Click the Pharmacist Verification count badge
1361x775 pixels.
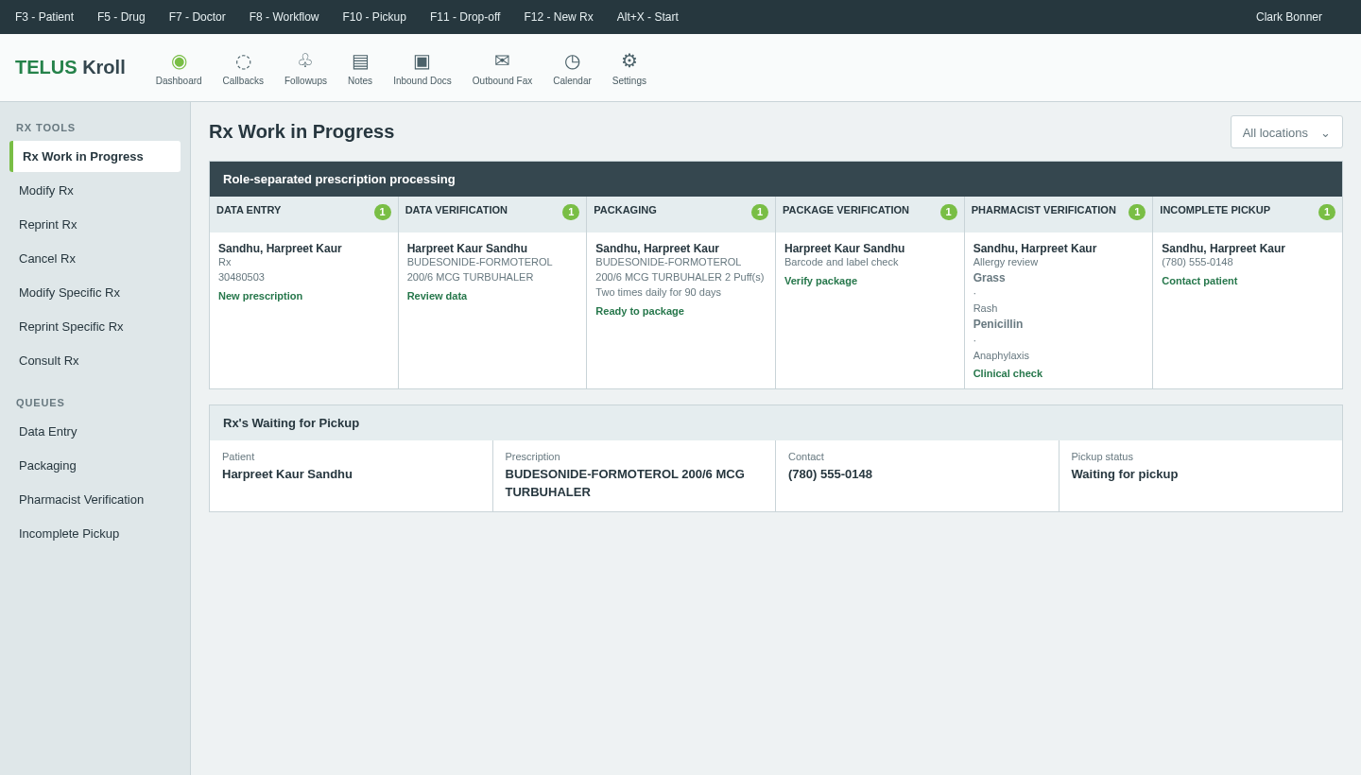[x=1137, y=212]
